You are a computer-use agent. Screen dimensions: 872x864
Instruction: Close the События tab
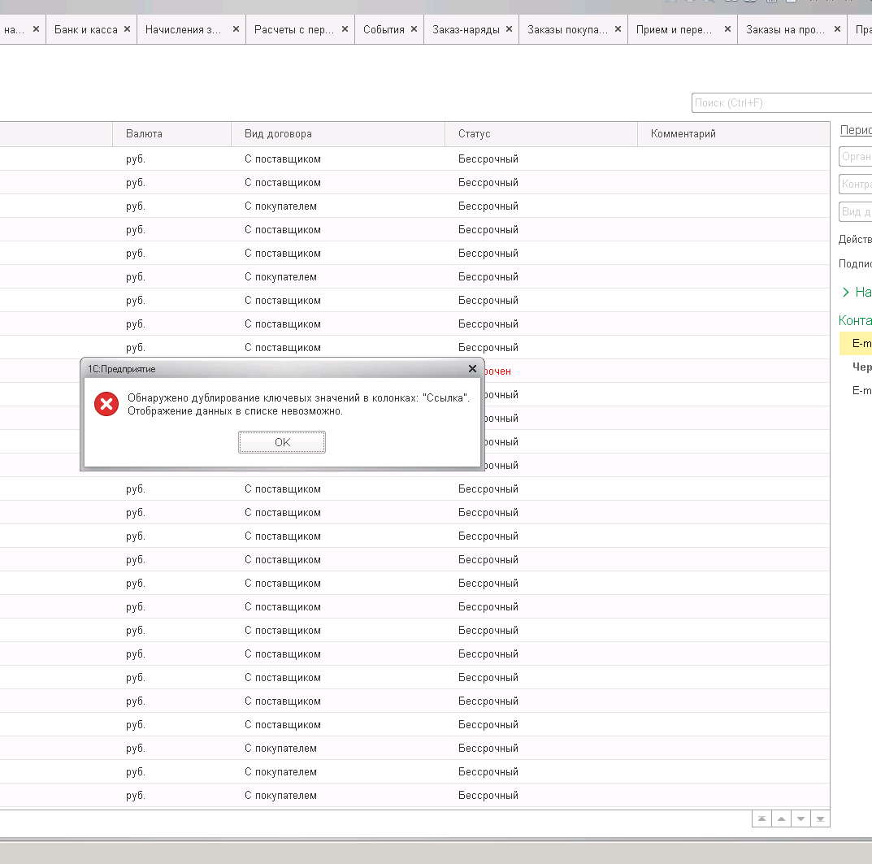tap(414, 29)
